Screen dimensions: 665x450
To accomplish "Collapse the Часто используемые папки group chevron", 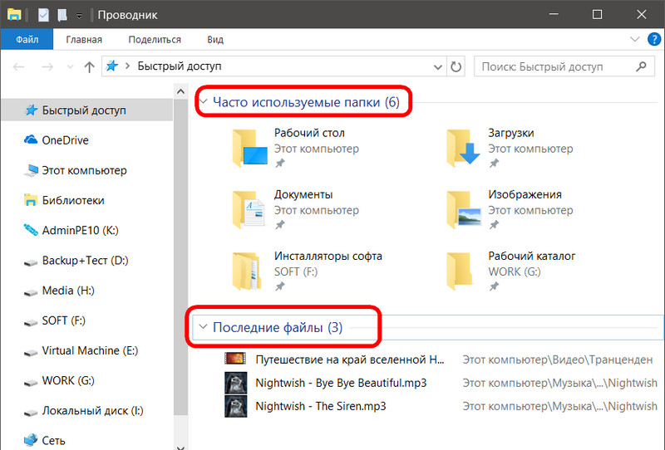I will (204, 101).
